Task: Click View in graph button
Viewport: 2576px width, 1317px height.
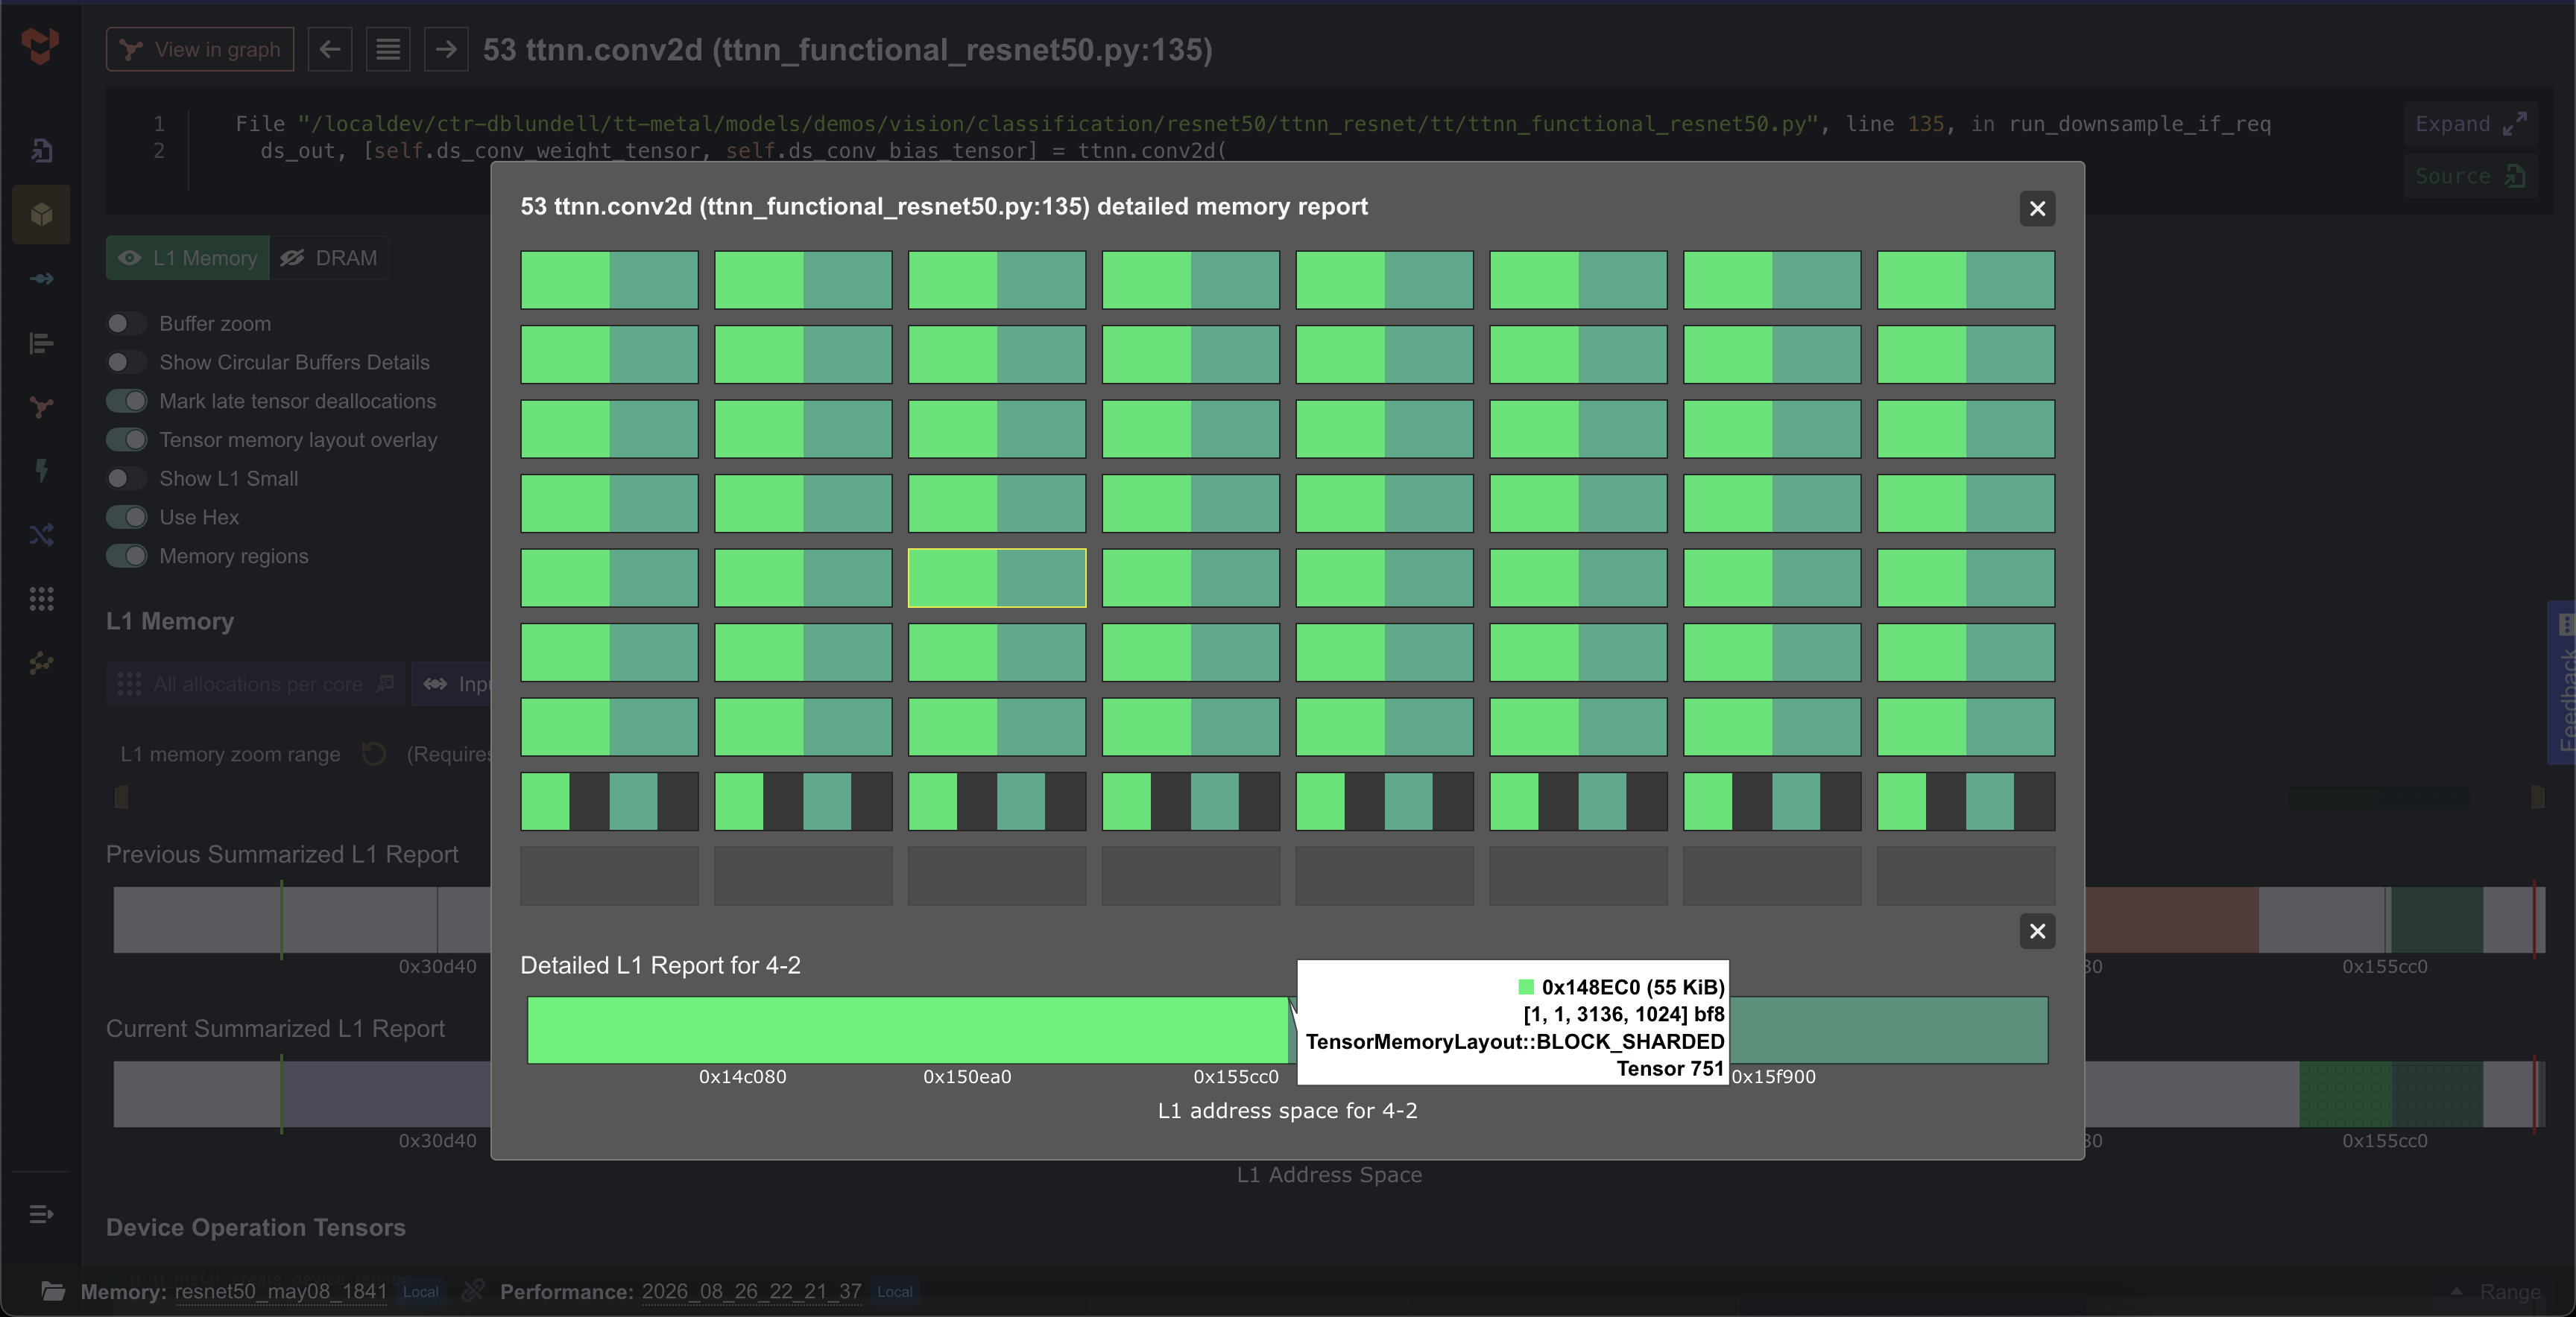Action: click(x=200, y=49)
